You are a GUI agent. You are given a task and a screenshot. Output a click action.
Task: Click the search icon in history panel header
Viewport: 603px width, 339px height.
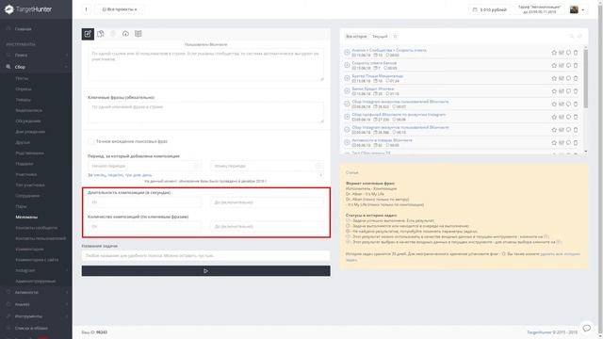click(x=572, y=36)
